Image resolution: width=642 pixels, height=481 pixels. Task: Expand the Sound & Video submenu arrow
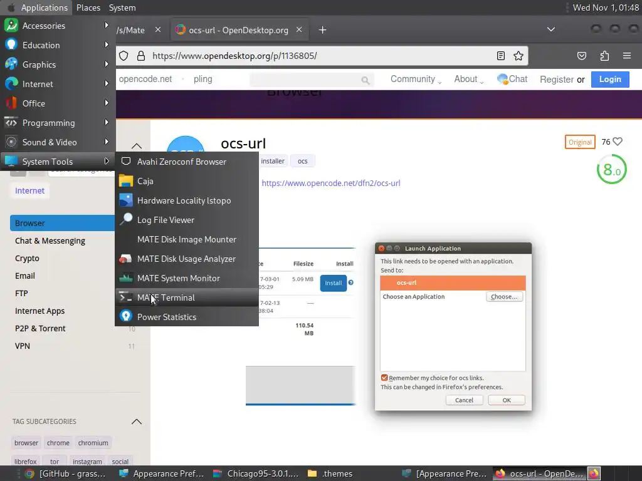[x=107, y=142]
